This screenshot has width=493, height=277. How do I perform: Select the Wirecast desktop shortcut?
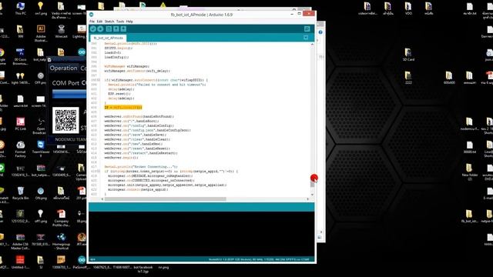coord(61,32)
